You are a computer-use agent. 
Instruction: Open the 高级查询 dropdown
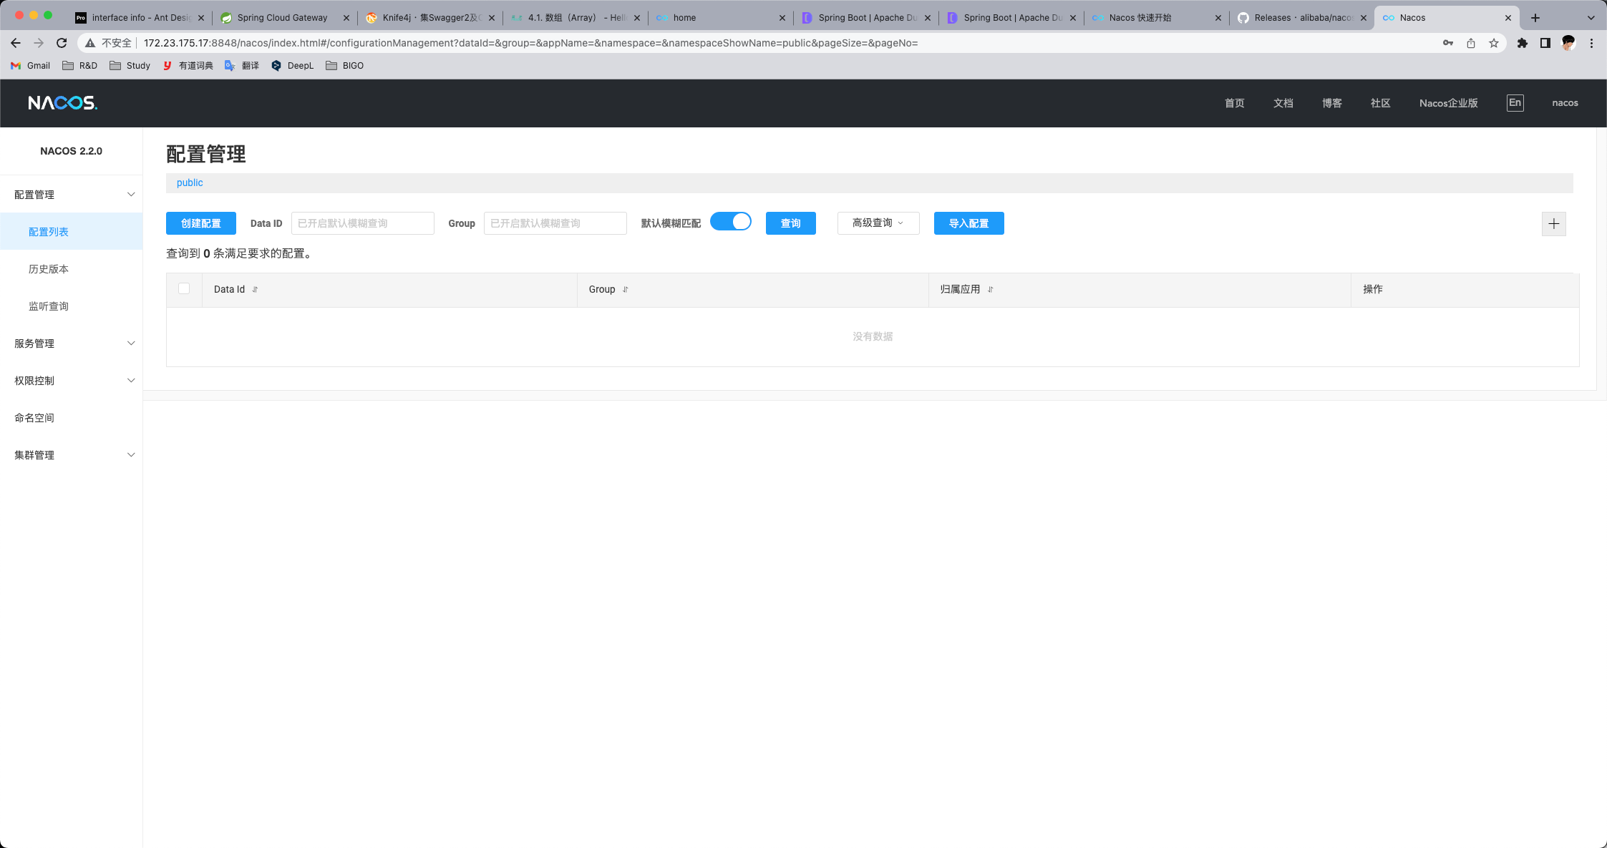click(878, 223)
